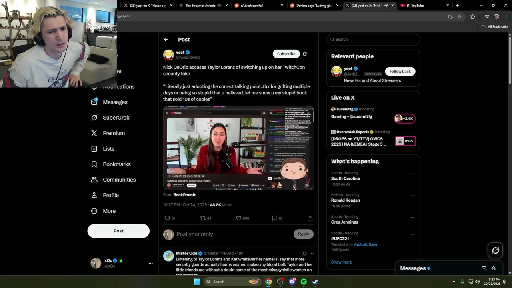Click the repost icon showing 49
This screenshot has width=512, height=288.
(203, 218)
